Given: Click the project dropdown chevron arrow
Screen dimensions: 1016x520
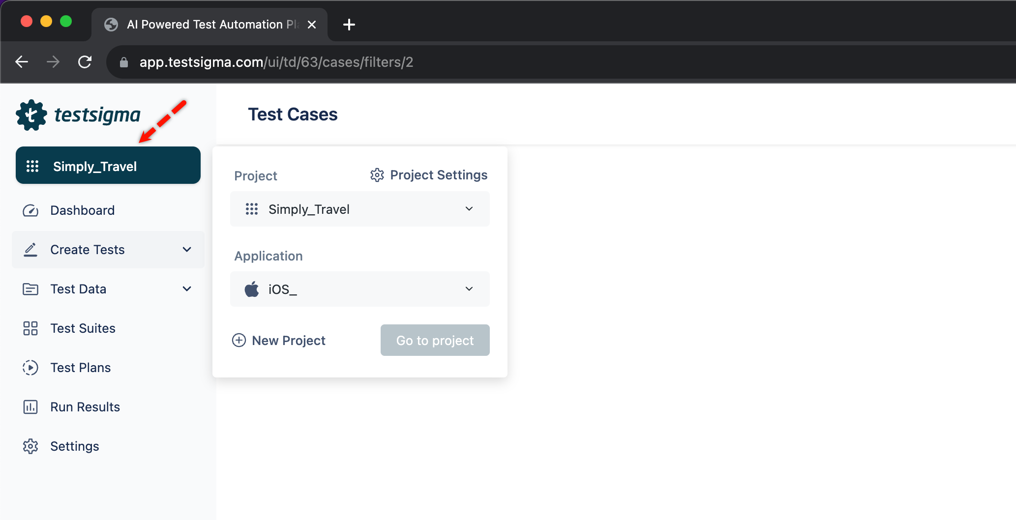Looking at the screenshot, I should 469,209.
